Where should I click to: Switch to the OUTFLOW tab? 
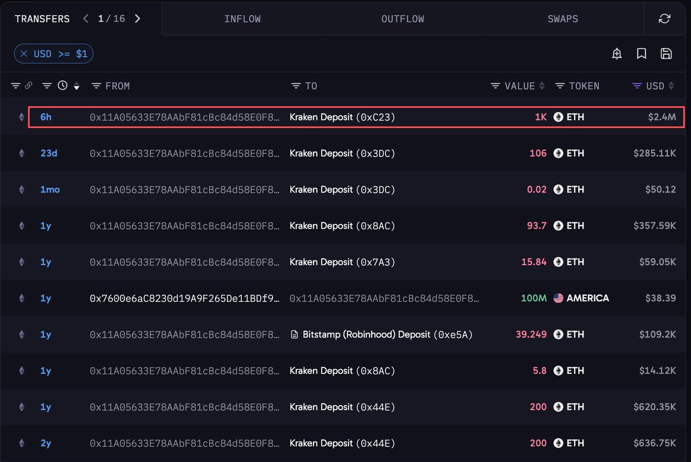pos(402,19)
